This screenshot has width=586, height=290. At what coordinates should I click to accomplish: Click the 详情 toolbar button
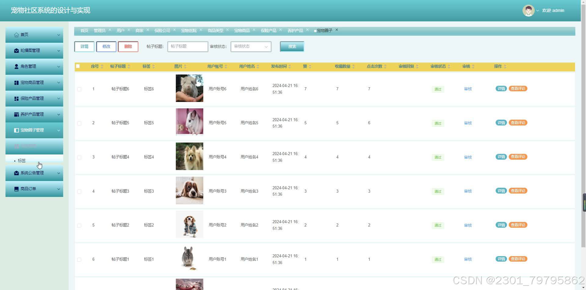point(84,47)
